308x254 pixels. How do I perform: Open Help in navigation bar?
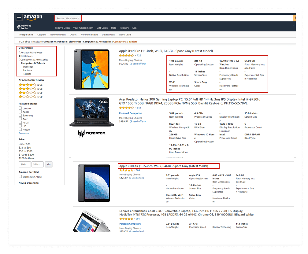[114, 28]
